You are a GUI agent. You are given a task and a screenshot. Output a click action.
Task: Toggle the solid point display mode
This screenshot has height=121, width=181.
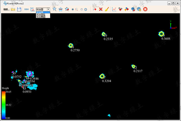pos(73,9)
